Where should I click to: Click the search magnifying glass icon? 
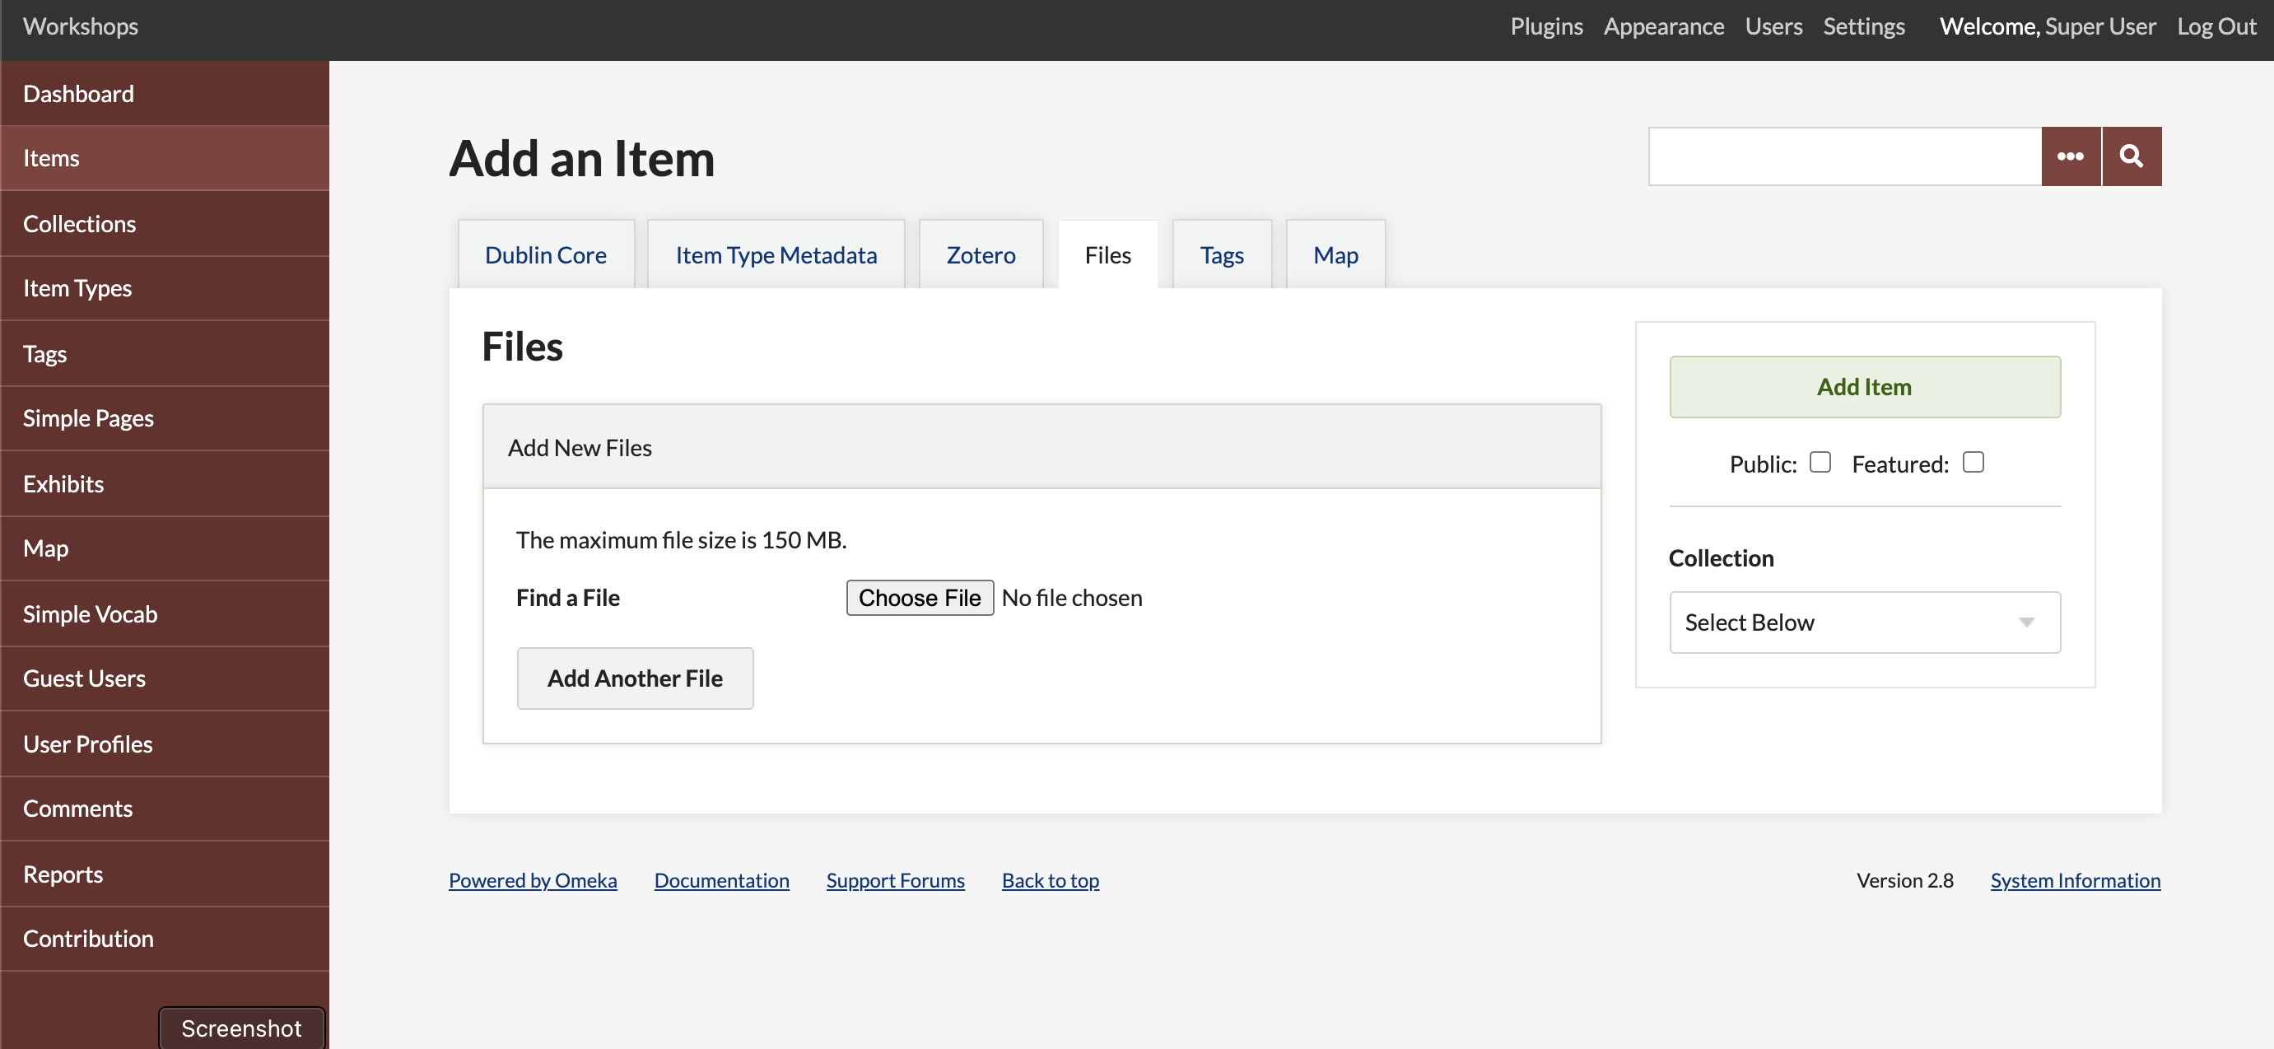tap(2131, 156)
